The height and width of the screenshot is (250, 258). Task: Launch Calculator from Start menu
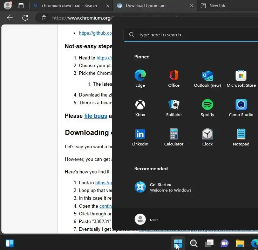click(x=174, y=137)
